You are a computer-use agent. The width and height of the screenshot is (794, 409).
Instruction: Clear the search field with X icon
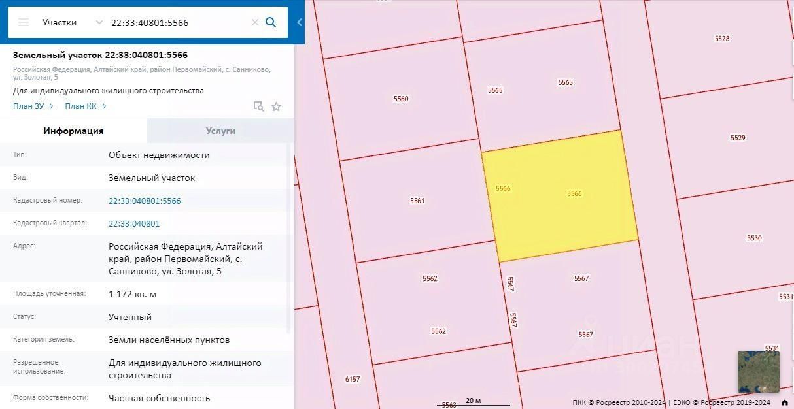255,22
